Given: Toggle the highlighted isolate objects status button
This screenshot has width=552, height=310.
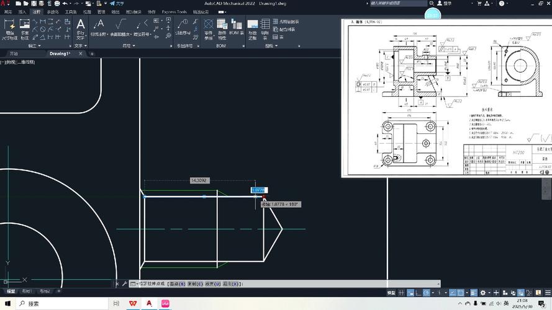Looking at the screenshot, I should 521,293.
